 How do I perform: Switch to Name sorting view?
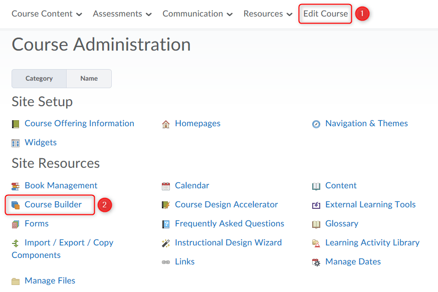[89, 79]
